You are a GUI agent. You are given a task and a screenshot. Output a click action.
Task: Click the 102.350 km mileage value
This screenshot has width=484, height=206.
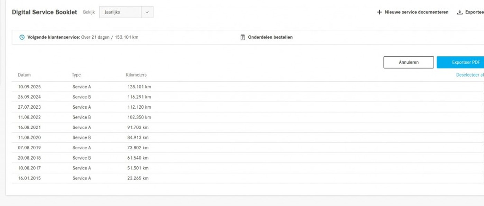(x=139, y=117)
